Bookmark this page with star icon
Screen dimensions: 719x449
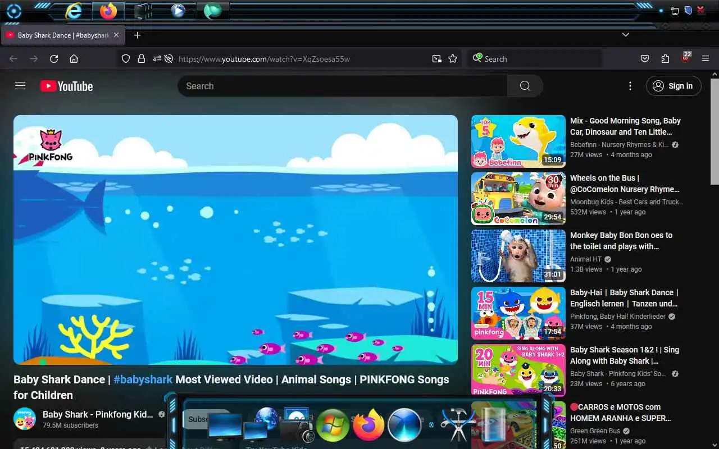coord(453,58)
